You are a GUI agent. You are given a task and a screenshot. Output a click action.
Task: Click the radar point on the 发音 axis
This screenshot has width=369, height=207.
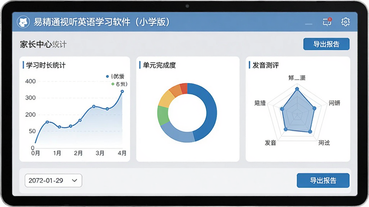[286, 129]
